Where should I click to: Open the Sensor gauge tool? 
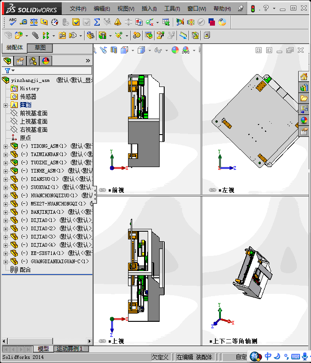pyautogui.click(x=54, y=22)
